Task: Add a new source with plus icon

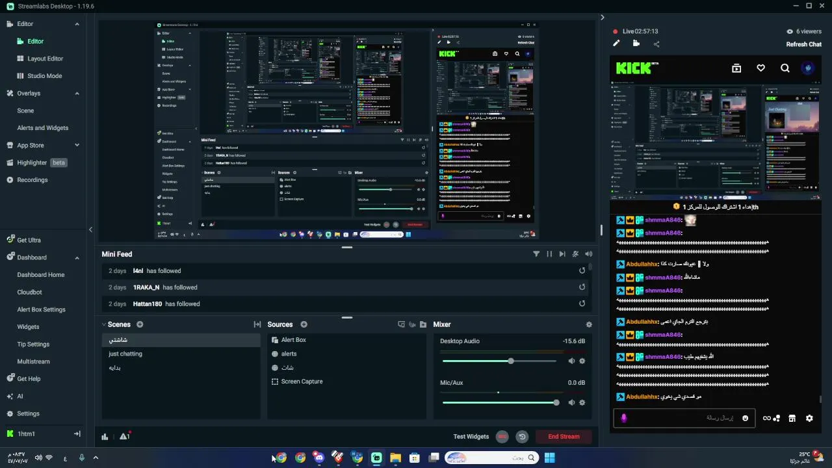Action: point(304,324)
